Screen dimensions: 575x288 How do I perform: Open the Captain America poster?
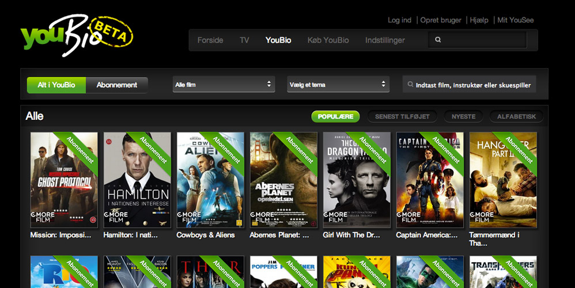[430, 180]
